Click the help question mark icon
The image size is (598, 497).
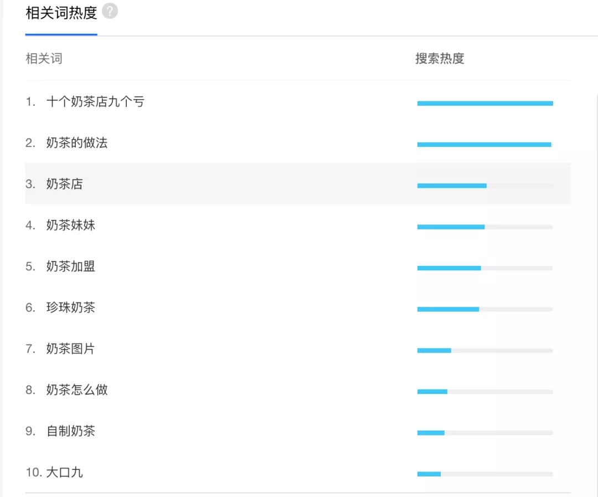pyautogui.click(x=110, y=11)
